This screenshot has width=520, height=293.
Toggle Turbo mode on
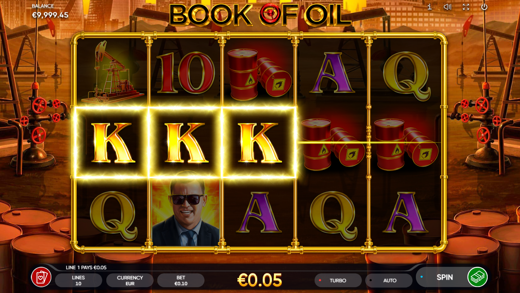coord(338,280)
